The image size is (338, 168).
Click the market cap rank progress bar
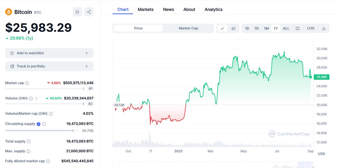(x=45, y=89)
